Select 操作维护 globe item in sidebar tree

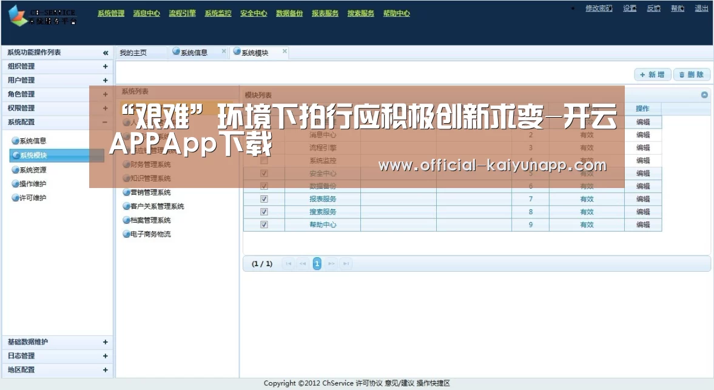[x=29, y=184]
